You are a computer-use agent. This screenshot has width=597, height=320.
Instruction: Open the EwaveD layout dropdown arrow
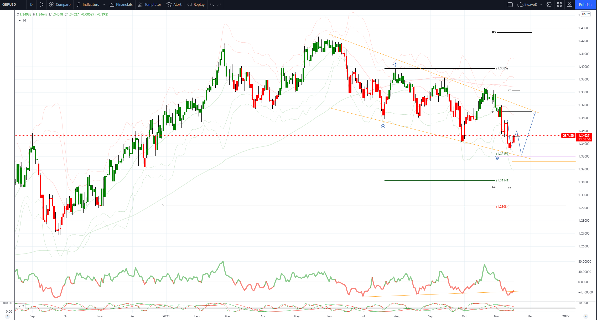click(541, 4)
